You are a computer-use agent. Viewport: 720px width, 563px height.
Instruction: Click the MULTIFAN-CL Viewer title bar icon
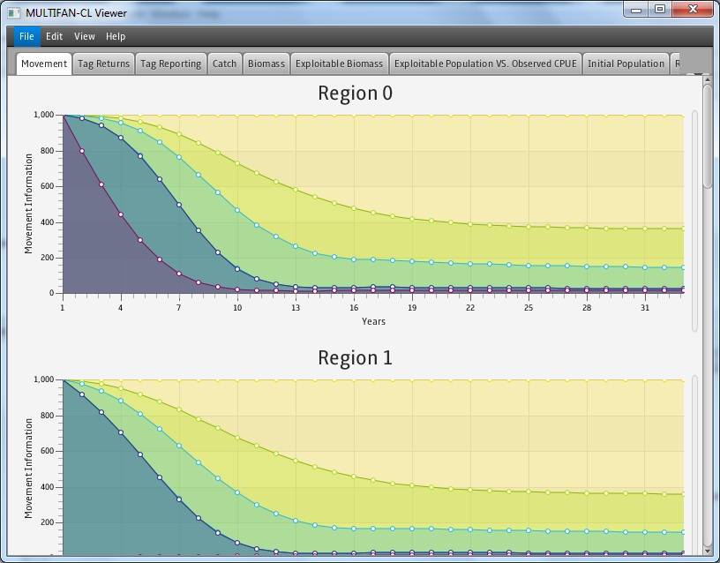point(13,12)
